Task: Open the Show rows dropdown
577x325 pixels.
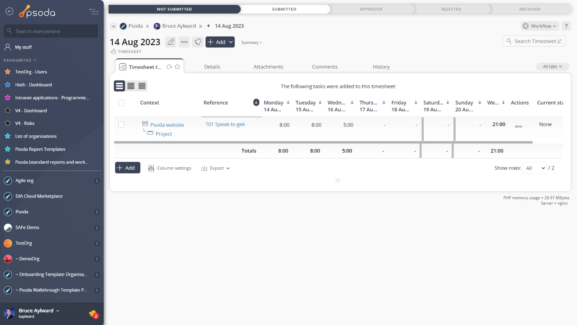Action: pyautogui.click(x=535, y=168)
